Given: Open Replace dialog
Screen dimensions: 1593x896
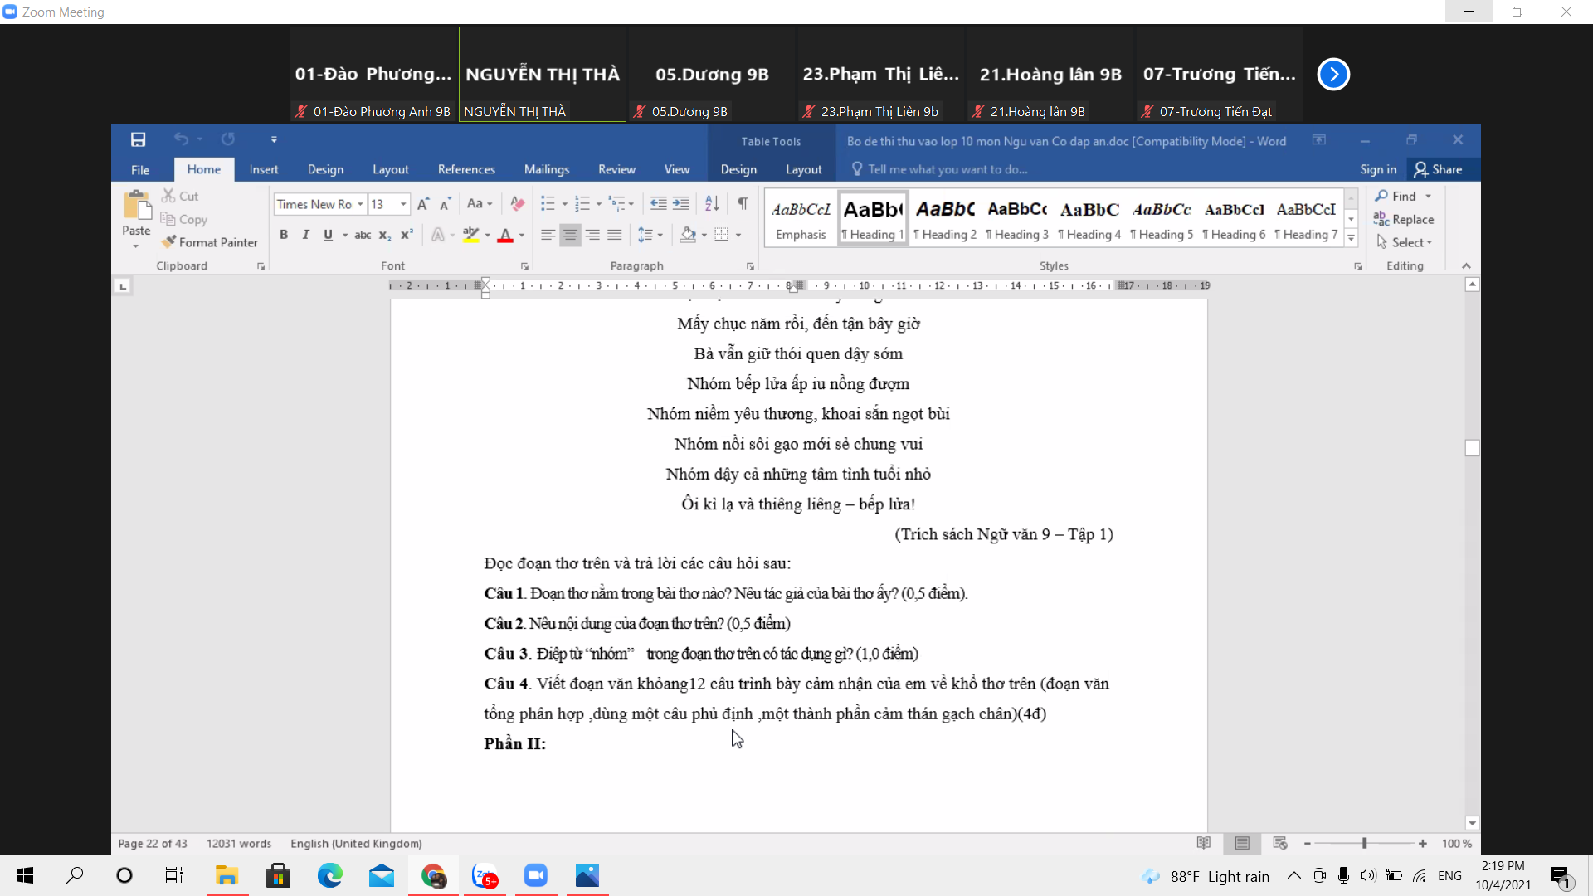Looking at the screenshot, I should pos(1404,219).
